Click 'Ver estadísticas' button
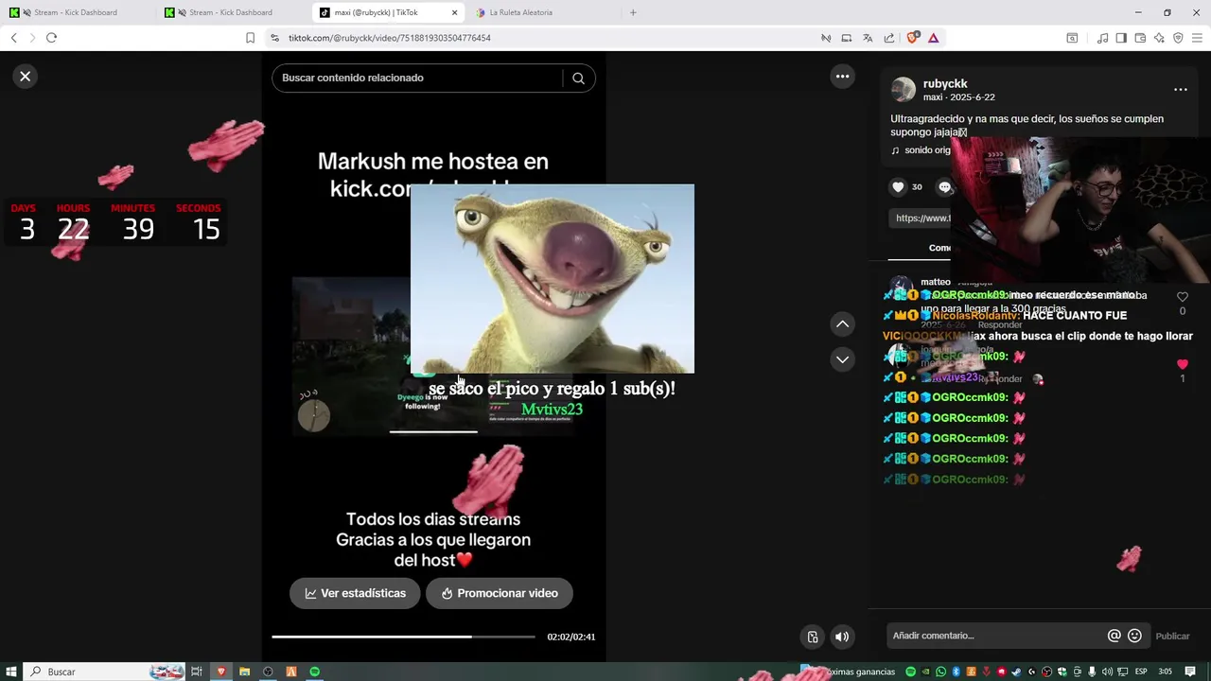 tap(355, 593)
